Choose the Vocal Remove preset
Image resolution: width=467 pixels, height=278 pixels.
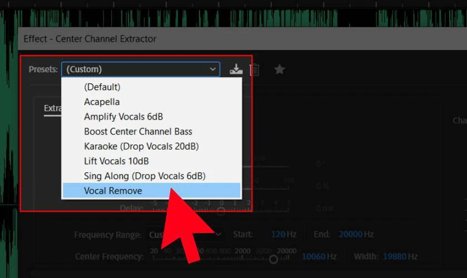click(x=113, y=191)
